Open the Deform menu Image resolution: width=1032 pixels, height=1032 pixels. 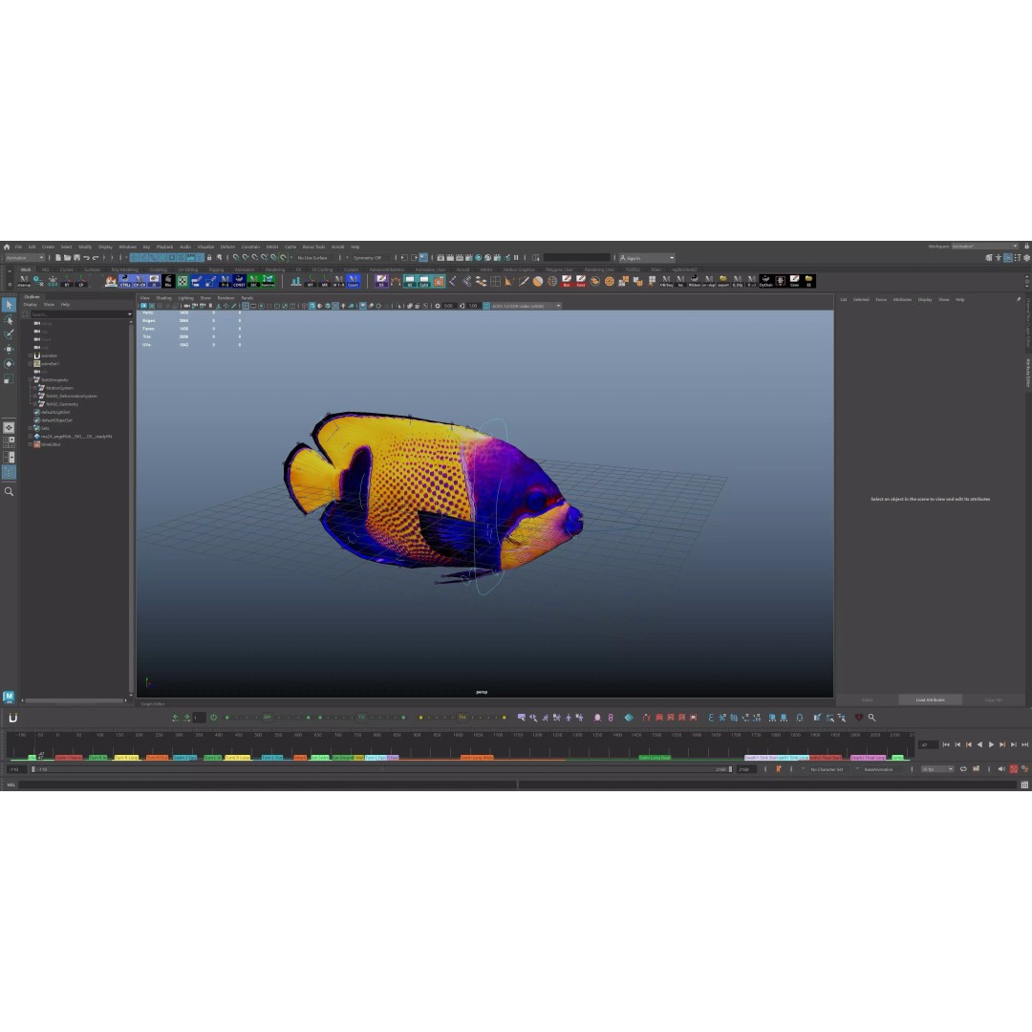(227, 247)
